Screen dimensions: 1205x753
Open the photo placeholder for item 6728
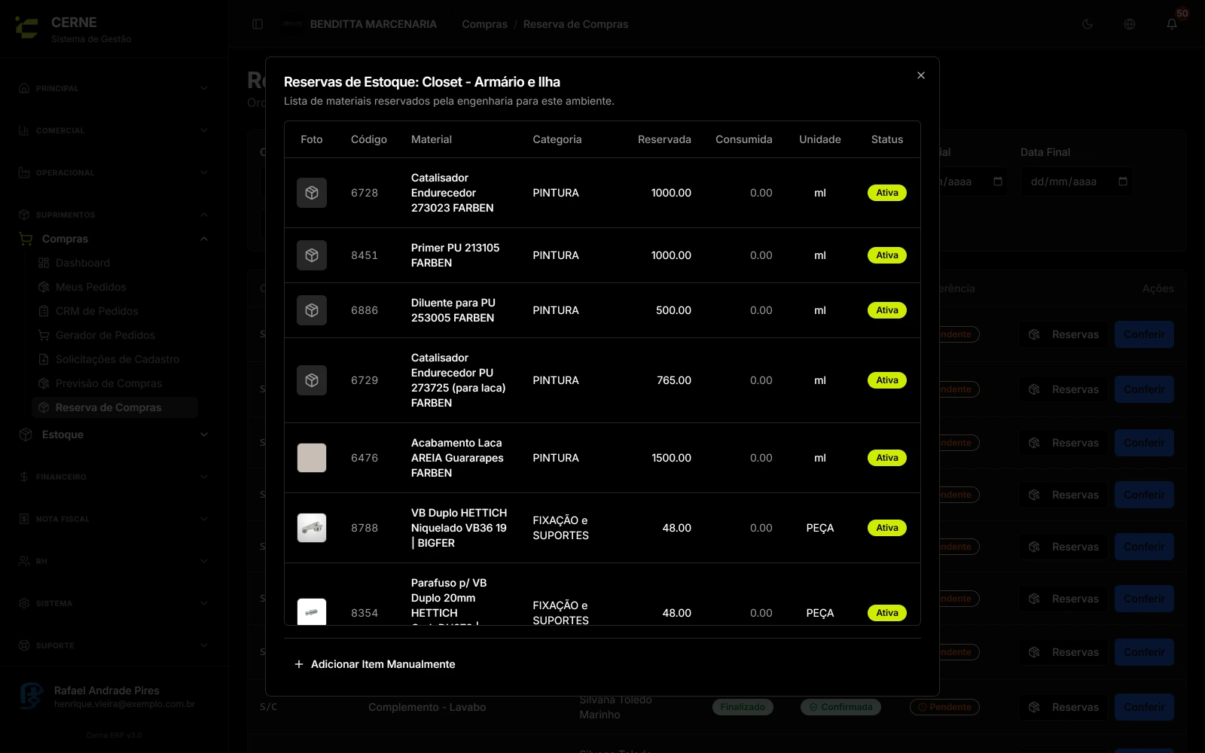312,193
